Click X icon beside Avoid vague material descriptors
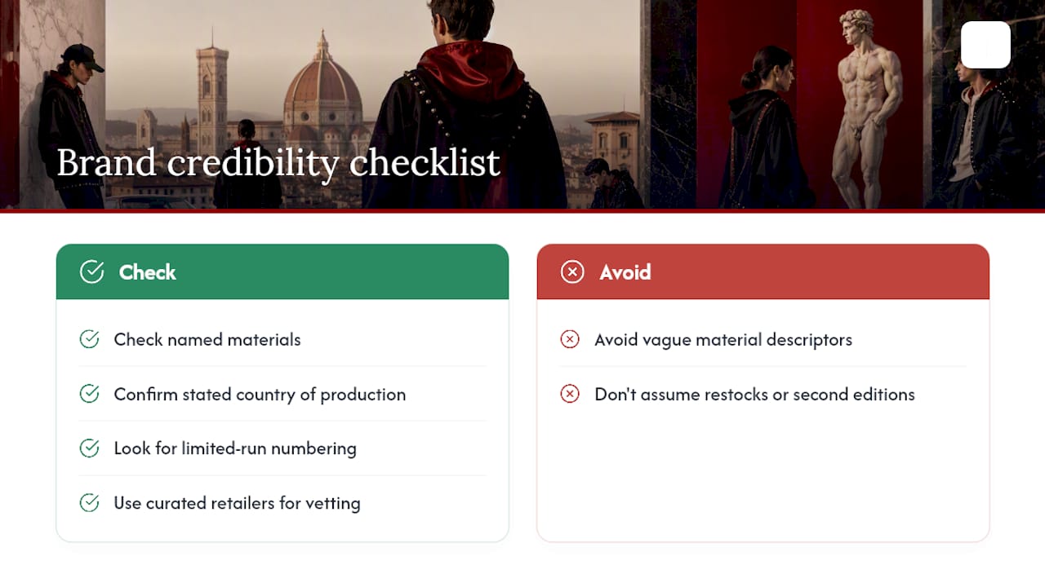 [570, 339]
